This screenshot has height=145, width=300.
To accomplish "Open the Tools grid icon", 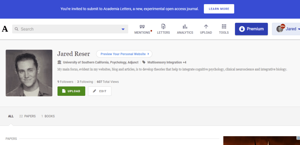I will [x=224, y=26].
